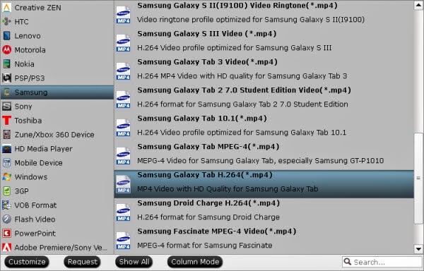Image resolution: width=424 pixels, height=271 pixels.
Task: Click the Show All button
Action: point(134,262)
